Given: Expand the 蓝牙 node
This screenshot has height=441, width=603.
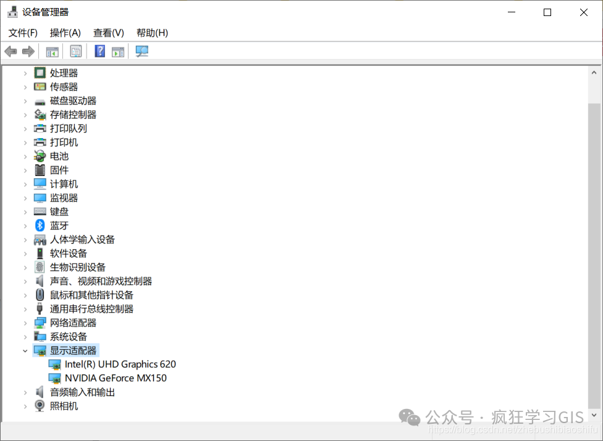Looking at the screenshot, I should tap(25, 226).
